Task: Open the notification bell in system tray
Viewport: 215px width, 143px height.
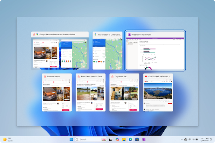Action: pyautogui.click(x=211, y=139)
